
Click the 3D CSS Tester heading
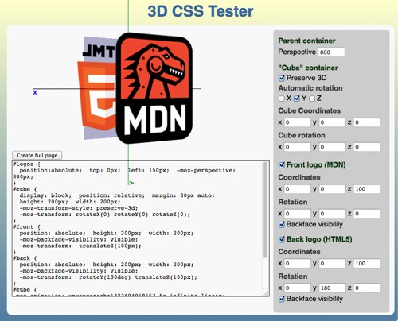pos(201,11)
